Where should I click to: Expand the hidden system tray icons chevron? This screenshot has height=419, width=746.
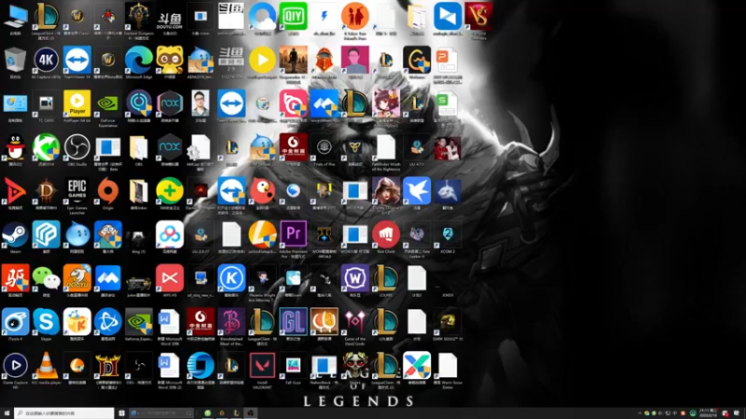(640, 413)
